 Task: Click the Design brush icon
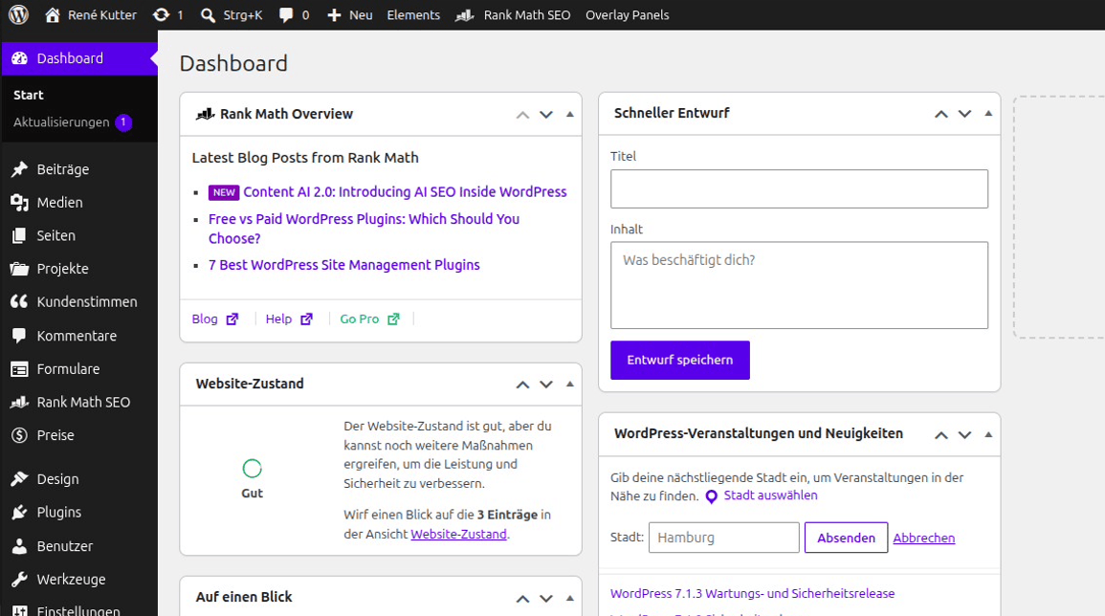pyautogui.click(x=20, y=478)
